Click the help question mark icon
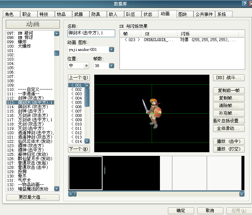Viewport: 252px width, 215px height. tap(244, 4)
